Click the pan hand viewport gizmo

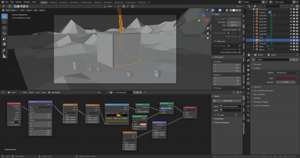(x=208, y=33)
